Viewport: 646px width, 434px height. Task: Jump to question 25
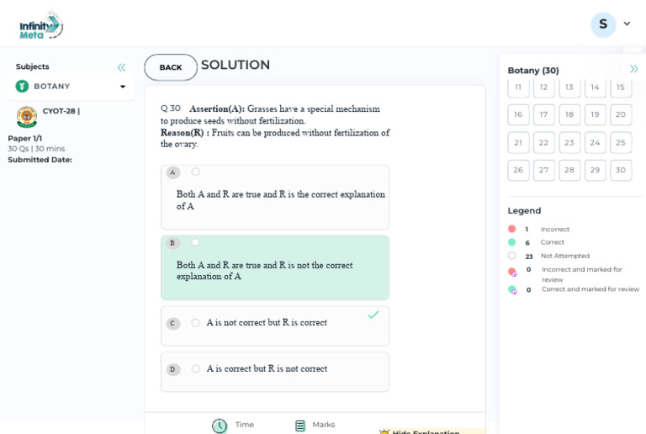pos(621,142)
